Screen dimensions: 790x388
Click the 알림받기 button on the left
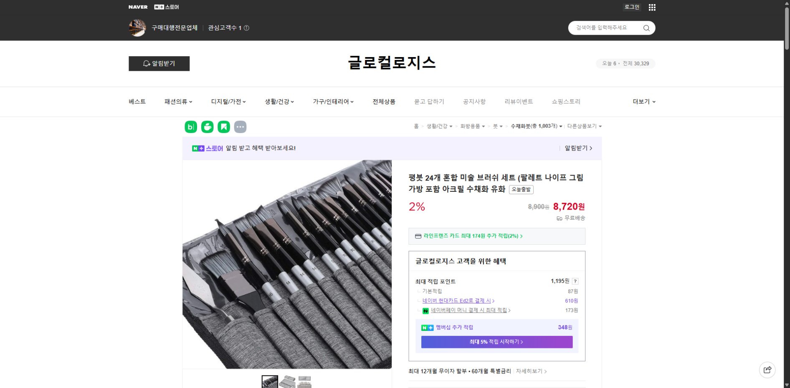pos(159,63)
